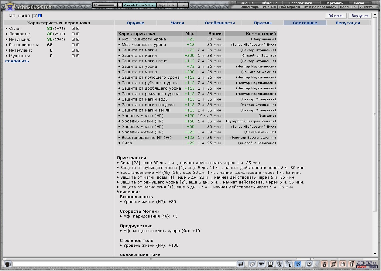
Task: Click the scroll icon in bottom bar
Action: pyautogui.click(x=334, y=264)
